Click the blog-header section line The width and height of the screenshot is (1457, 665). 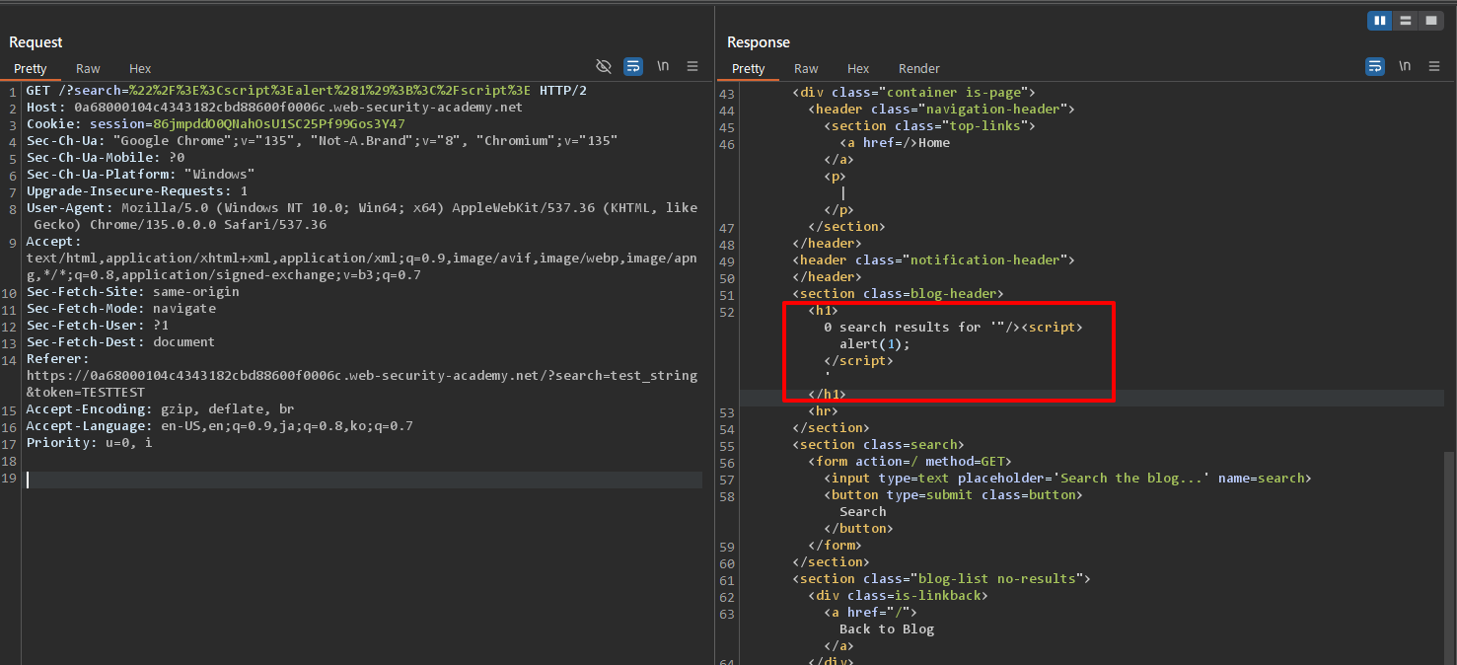(x=898, y=294)
